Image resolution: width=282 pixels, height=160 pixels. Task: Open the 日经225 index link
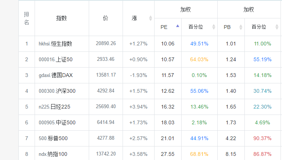pyautogui.click(x=54, y=107)
